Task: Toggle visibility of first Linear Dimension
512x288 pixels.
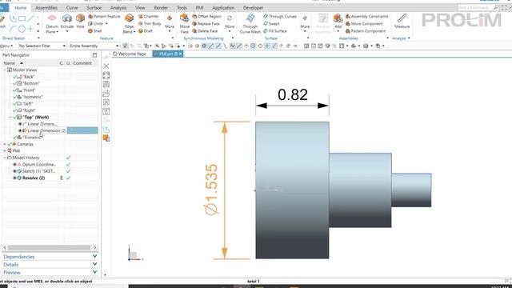Action: [20, 124]
